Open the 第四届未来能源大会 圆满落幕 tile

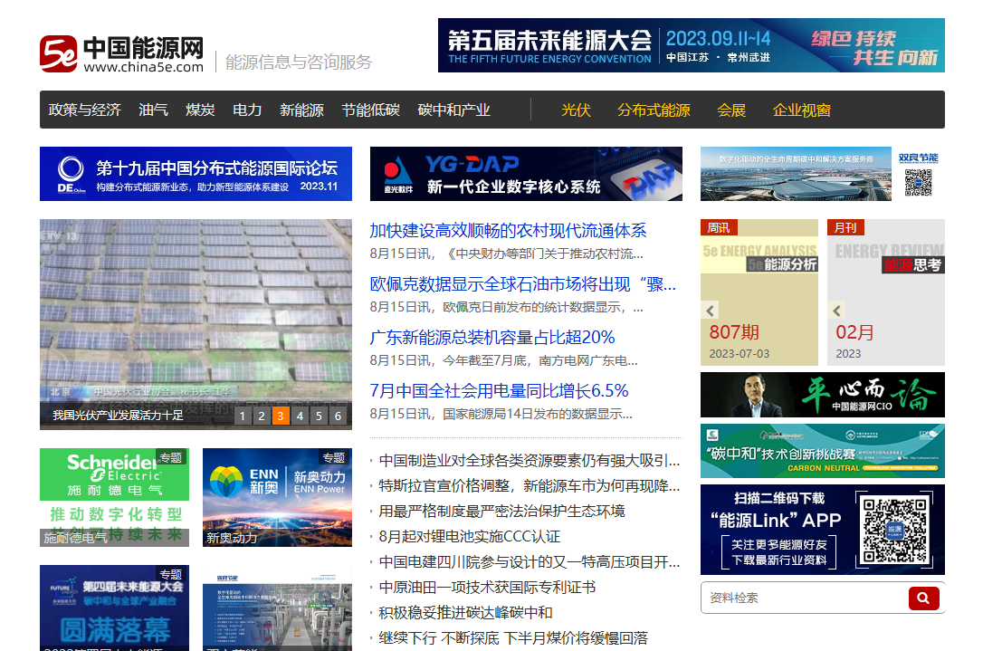pos(114,608)
